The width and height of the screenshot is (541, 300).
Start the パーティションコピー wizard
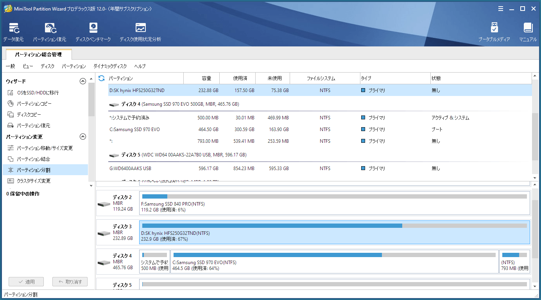[45, 104]
